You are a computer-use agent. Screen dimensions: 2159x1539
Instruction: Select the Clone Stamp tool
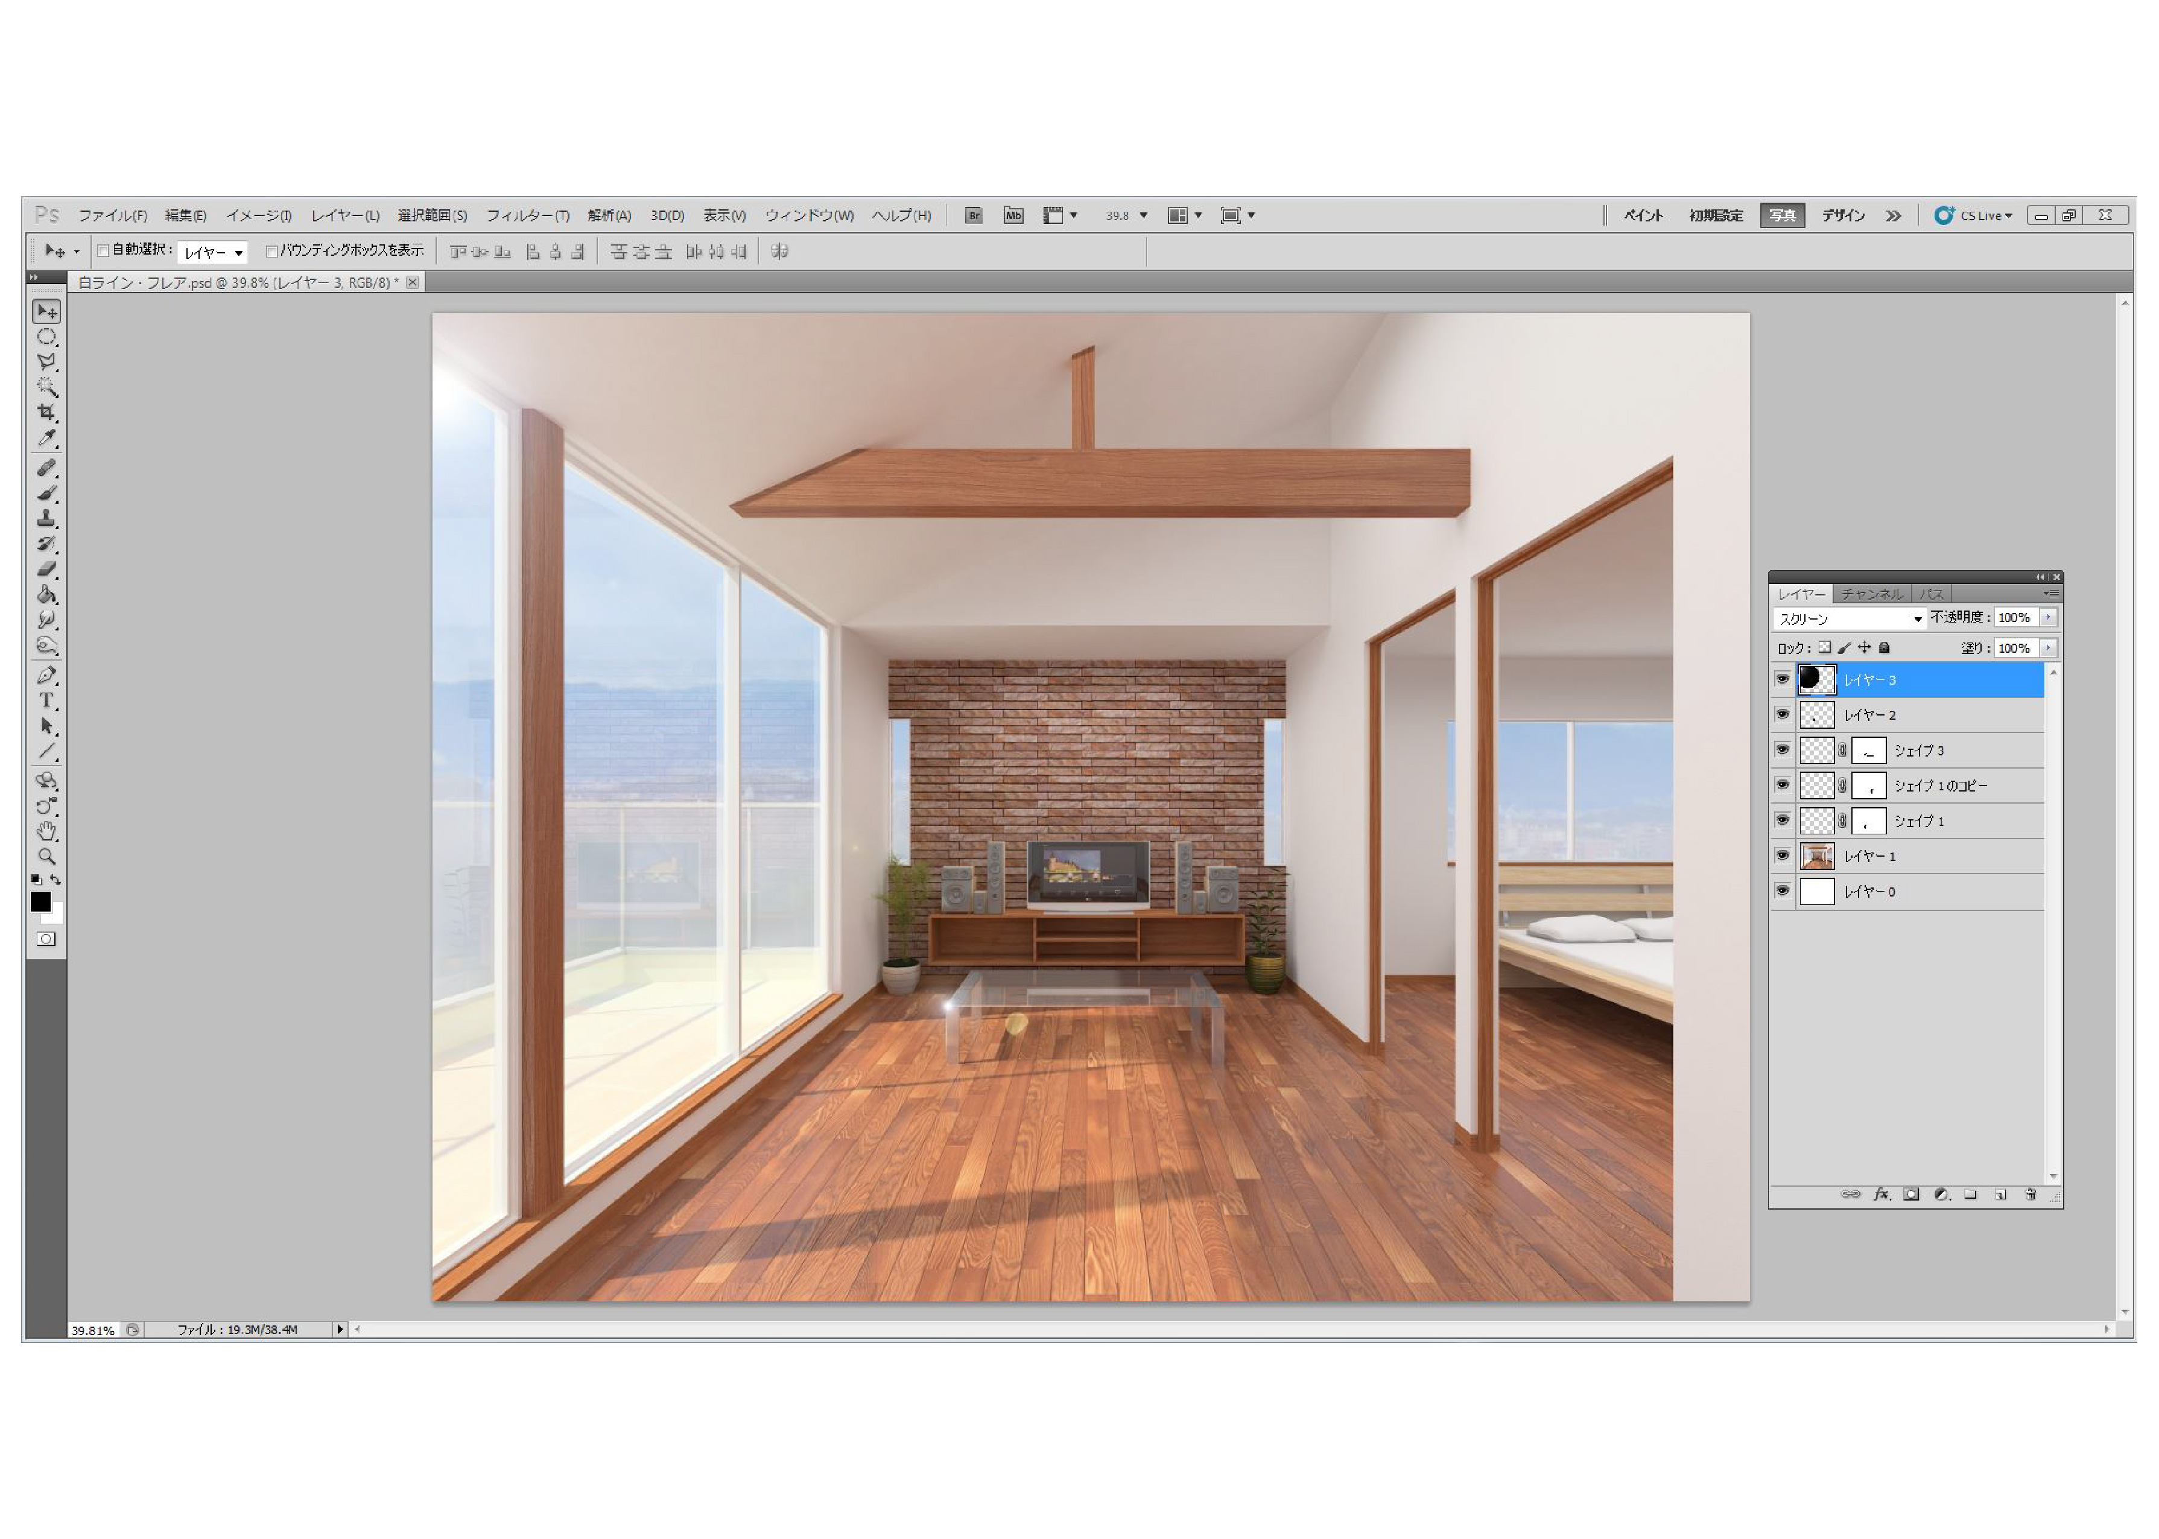click(45, 518)
